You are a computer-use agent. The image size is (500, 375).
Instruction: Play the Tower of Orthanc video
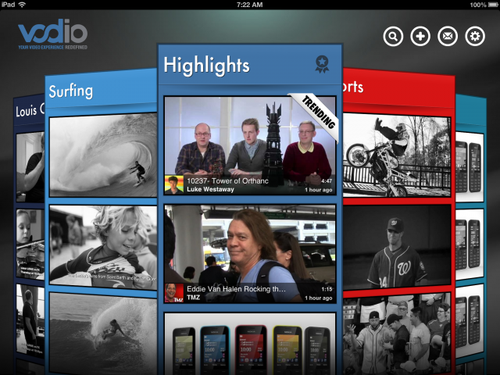250,145
